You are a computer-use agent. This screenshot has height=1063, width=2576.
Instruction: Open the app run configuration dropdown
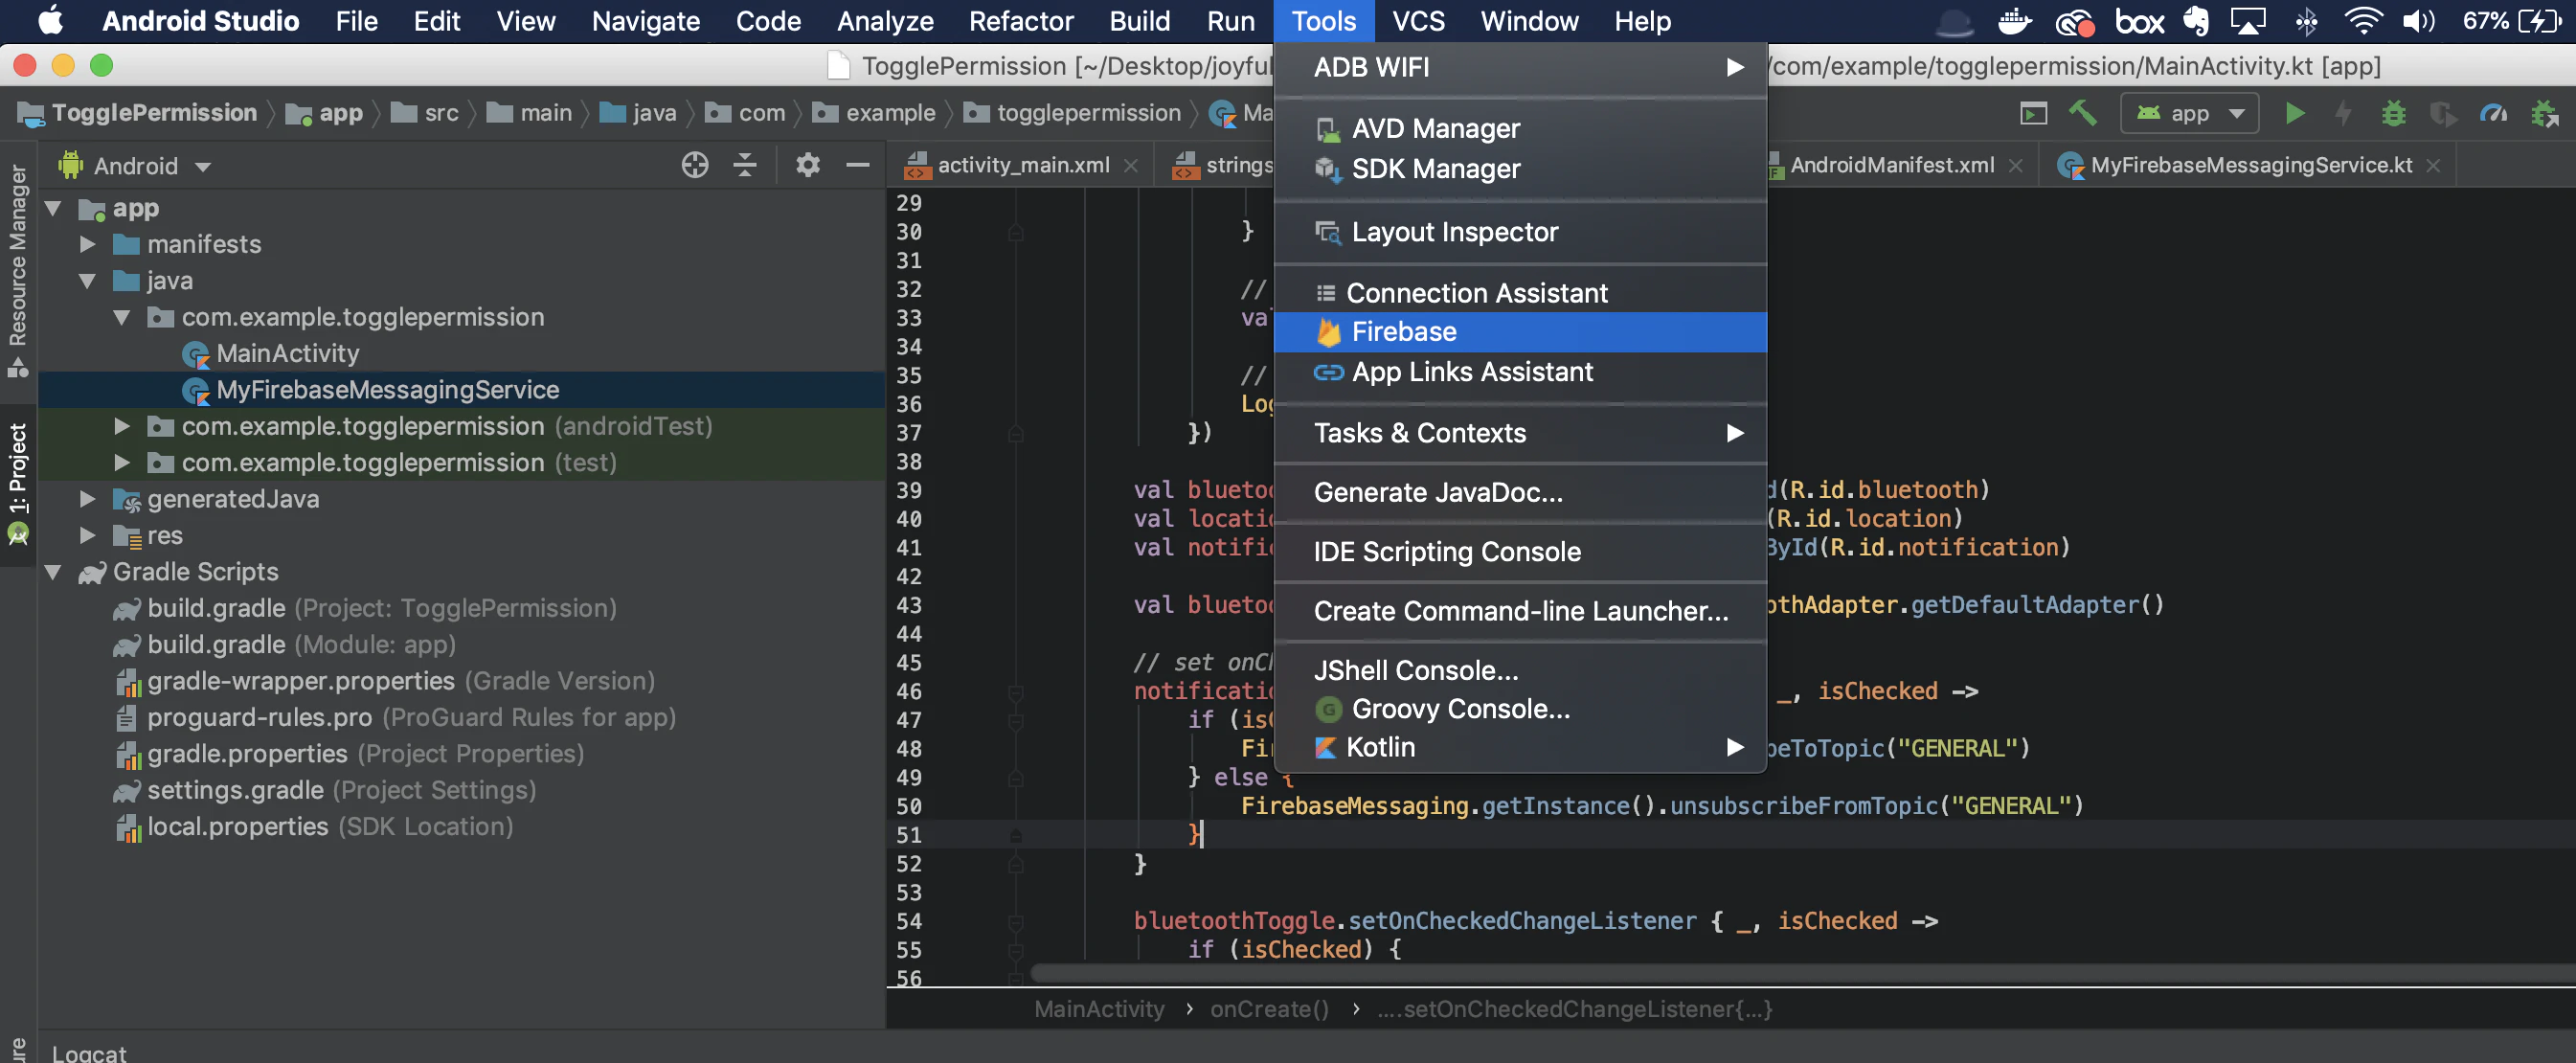tap(2191, 114)
